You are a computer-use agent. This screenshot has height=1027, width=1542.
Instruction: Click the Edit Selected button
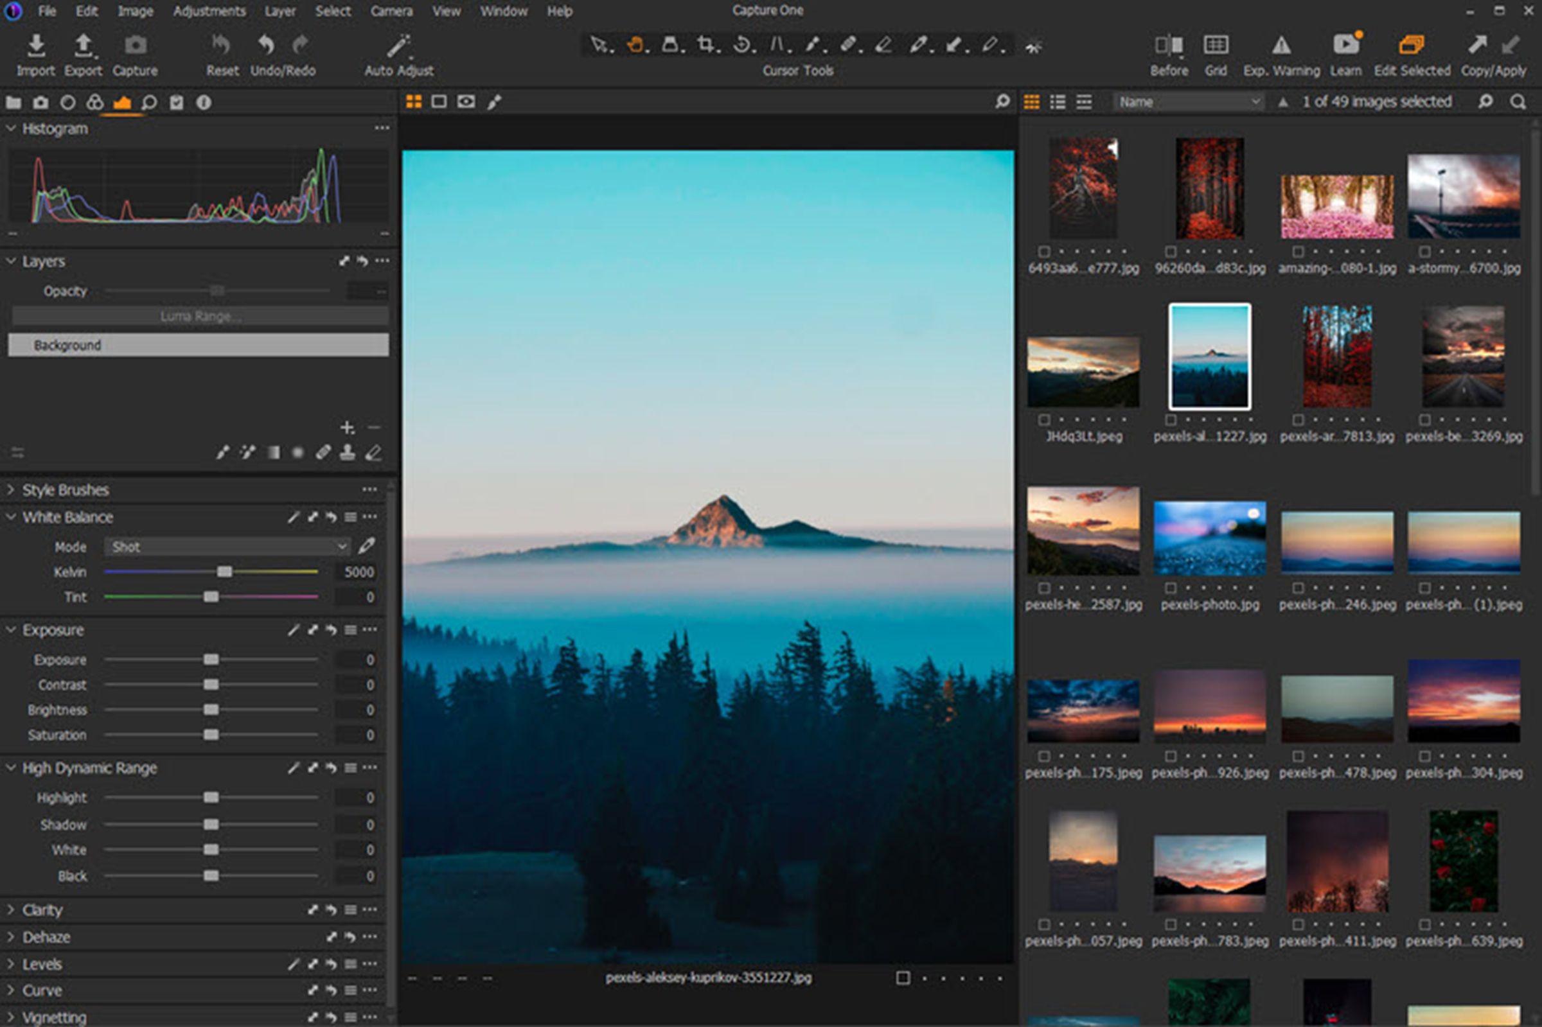tap(1412, 55)
